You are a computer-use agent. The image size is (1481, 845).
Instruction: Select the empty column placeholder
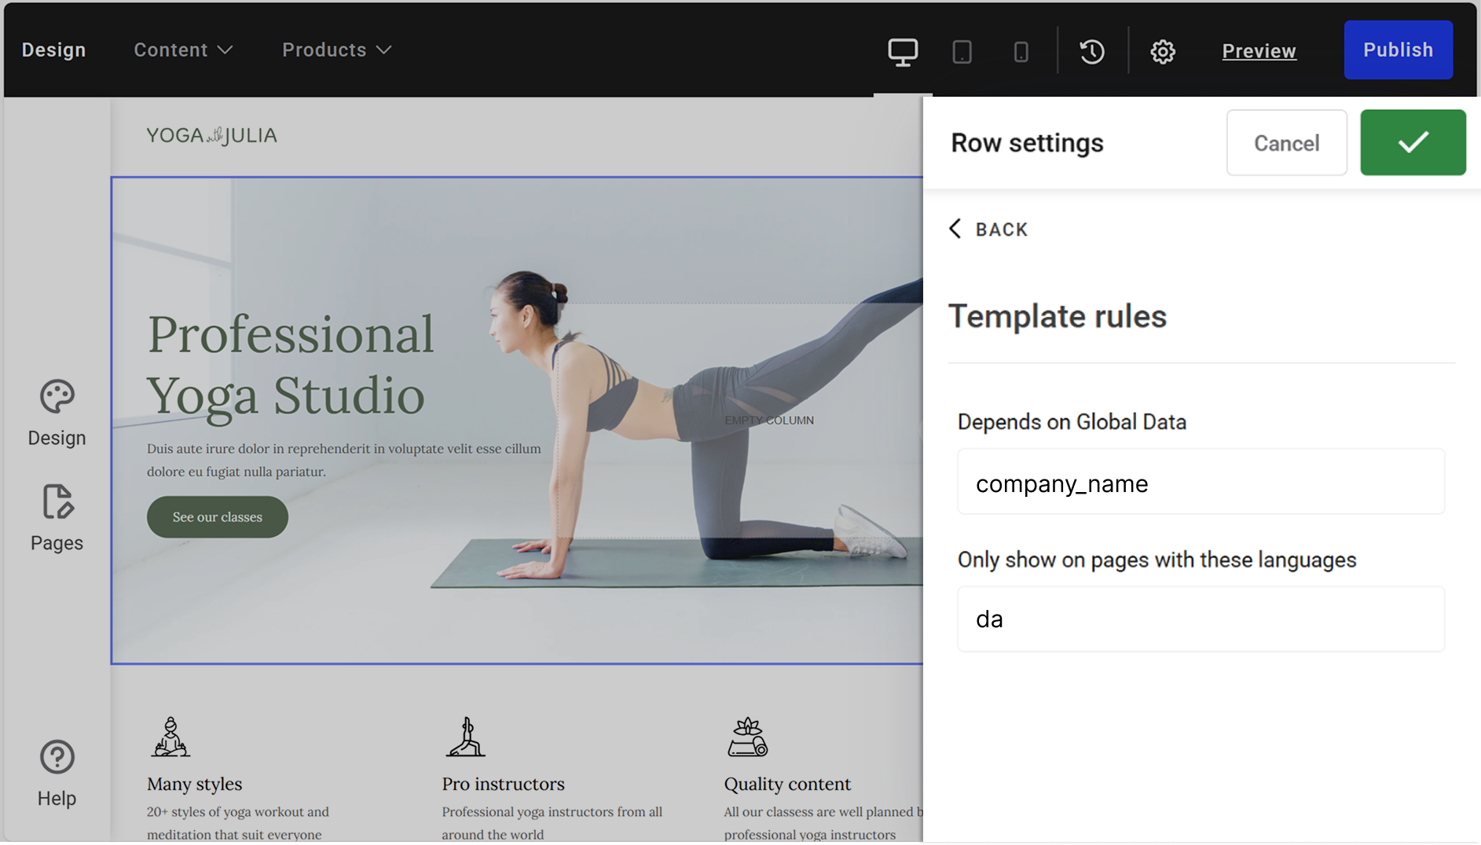[x=768, y=421]
